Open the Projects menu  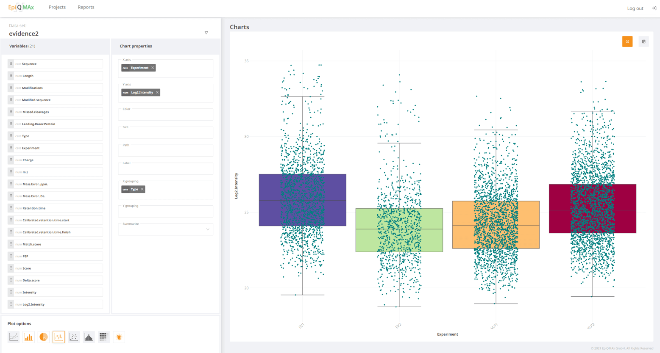pyautogui.click(x=57, y=7)
